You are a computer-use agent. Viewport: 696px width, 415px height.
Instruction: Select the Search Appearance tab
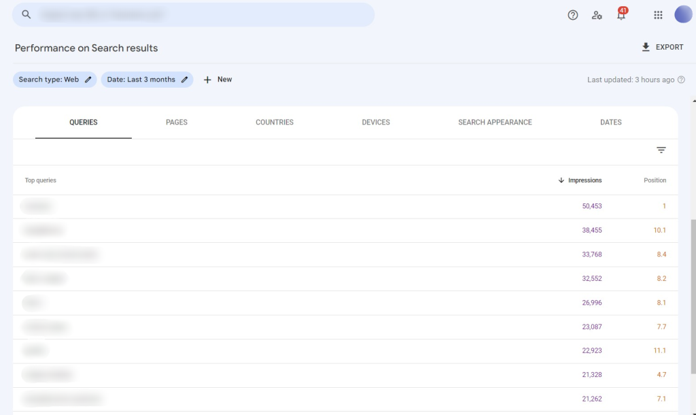click(495, 122)
